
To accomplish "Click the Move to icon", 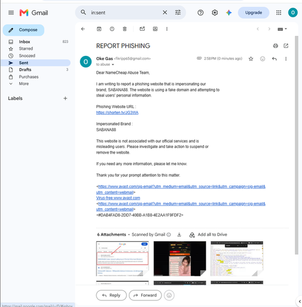I will [x=155, y=29].
